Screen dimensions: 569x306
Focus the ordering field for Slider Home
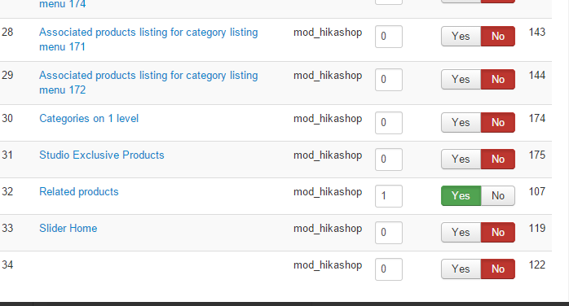click(x=389, y=233)
